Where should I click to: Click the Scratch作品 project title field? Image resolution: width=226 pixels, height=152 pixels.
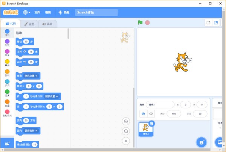click(96, 12)
